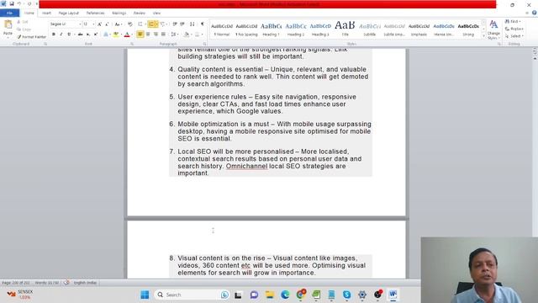
Task: Expand the Styles gallery More arrow
Action: (x=483, y=36)
